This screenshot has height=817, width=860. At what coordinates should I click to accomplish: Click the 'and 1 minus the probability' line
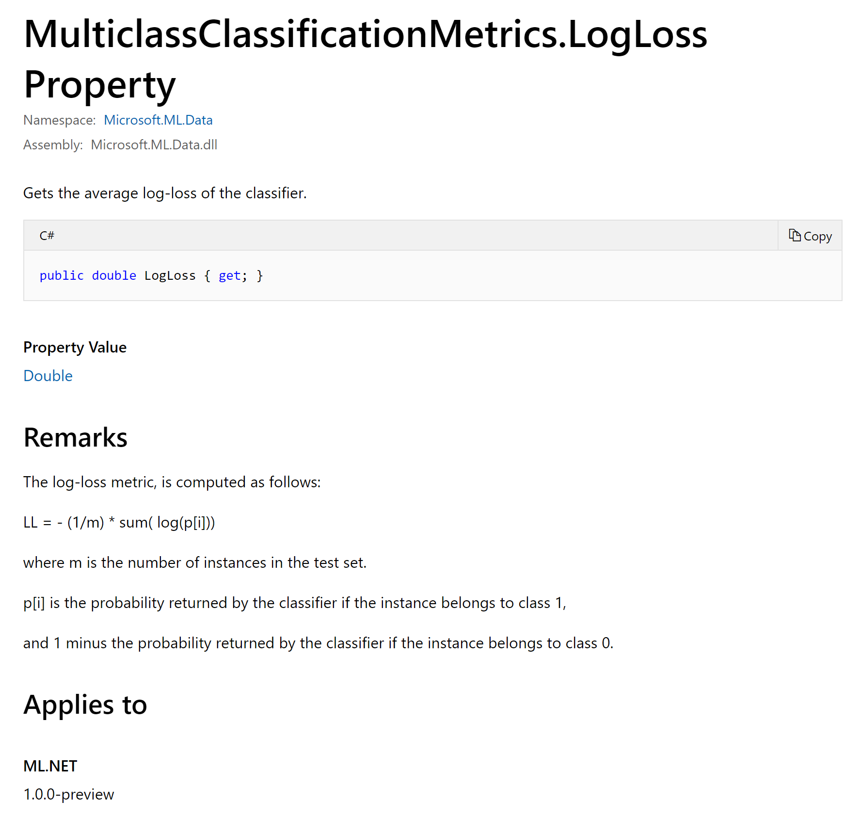point(319,643)
